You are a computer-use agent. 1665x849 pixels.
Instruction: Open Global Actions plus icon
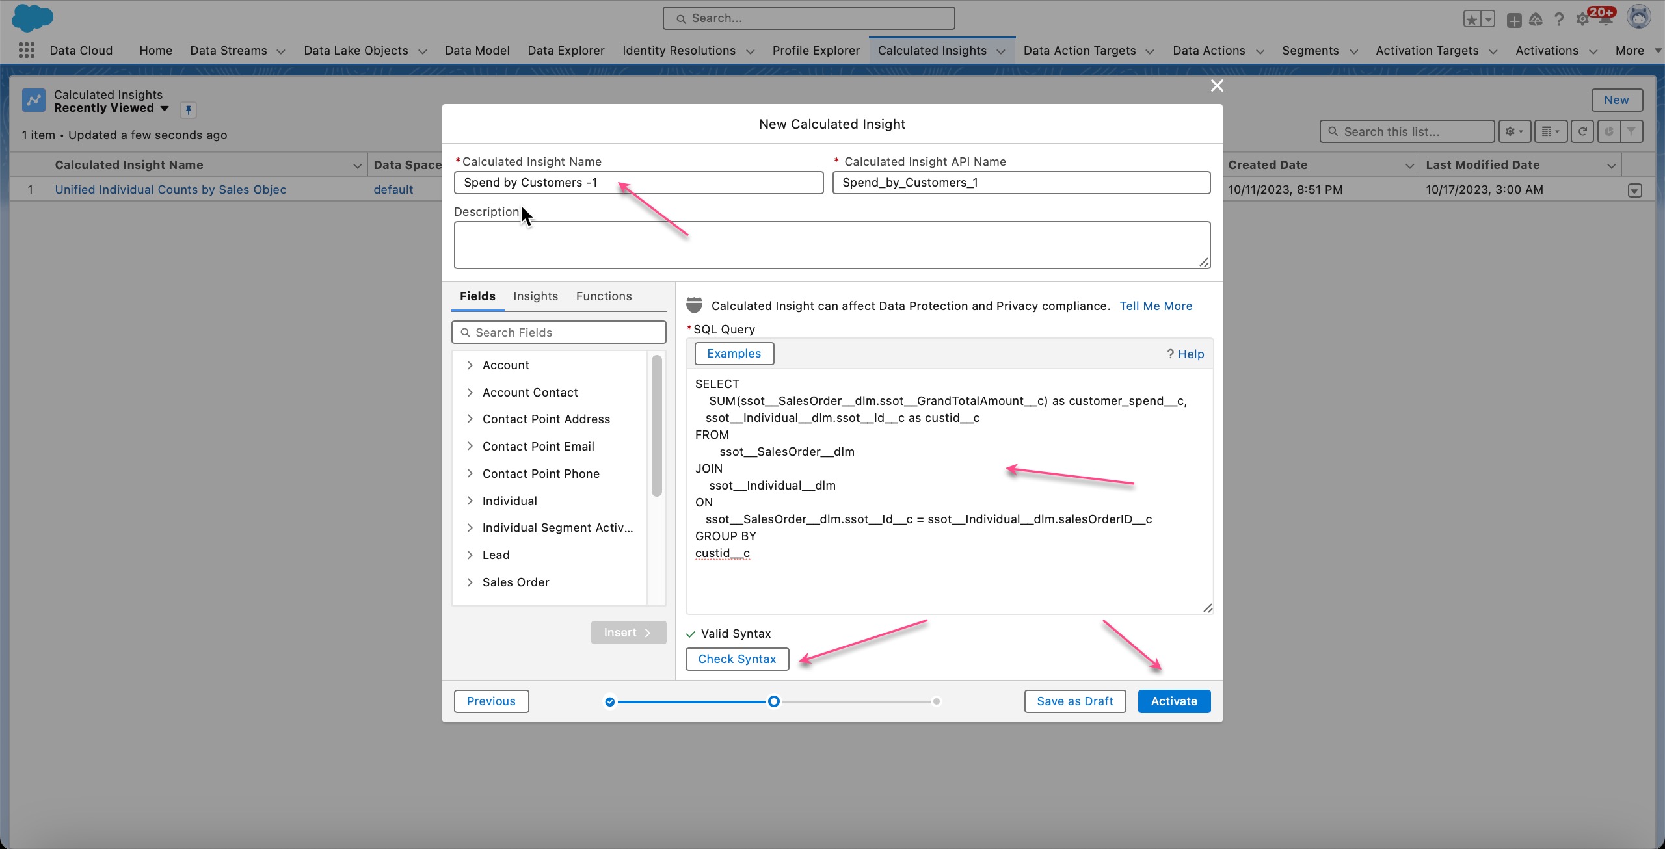[x=1514, y=20]
